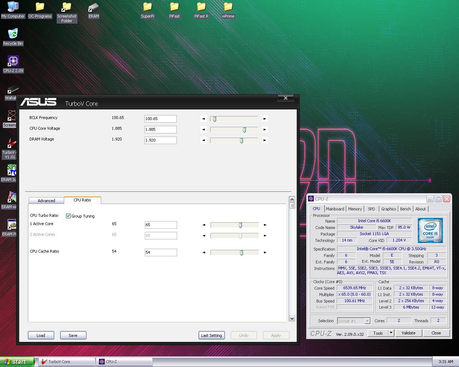This screenshot has width=459, height=367.
Task: Click DRAM Voltage slider handle
Action: (x=241, y=140)
